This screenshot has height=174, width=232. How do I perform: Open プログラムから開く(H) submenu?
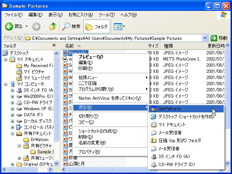(111, 89)
